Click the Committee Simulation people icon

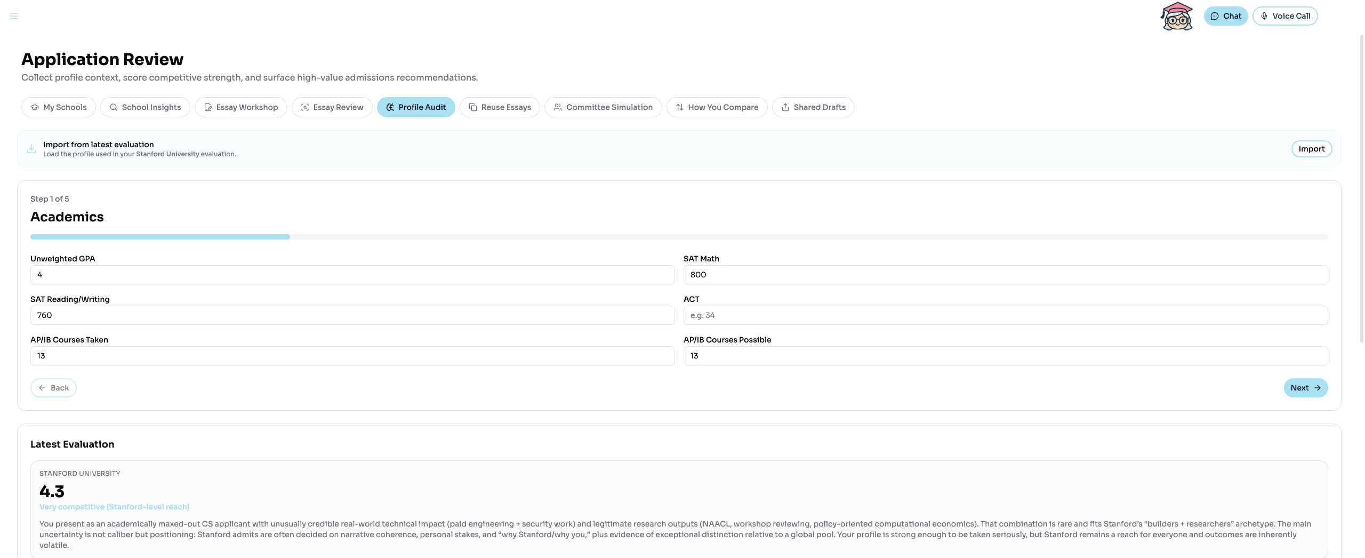click(x=558, y=107)
